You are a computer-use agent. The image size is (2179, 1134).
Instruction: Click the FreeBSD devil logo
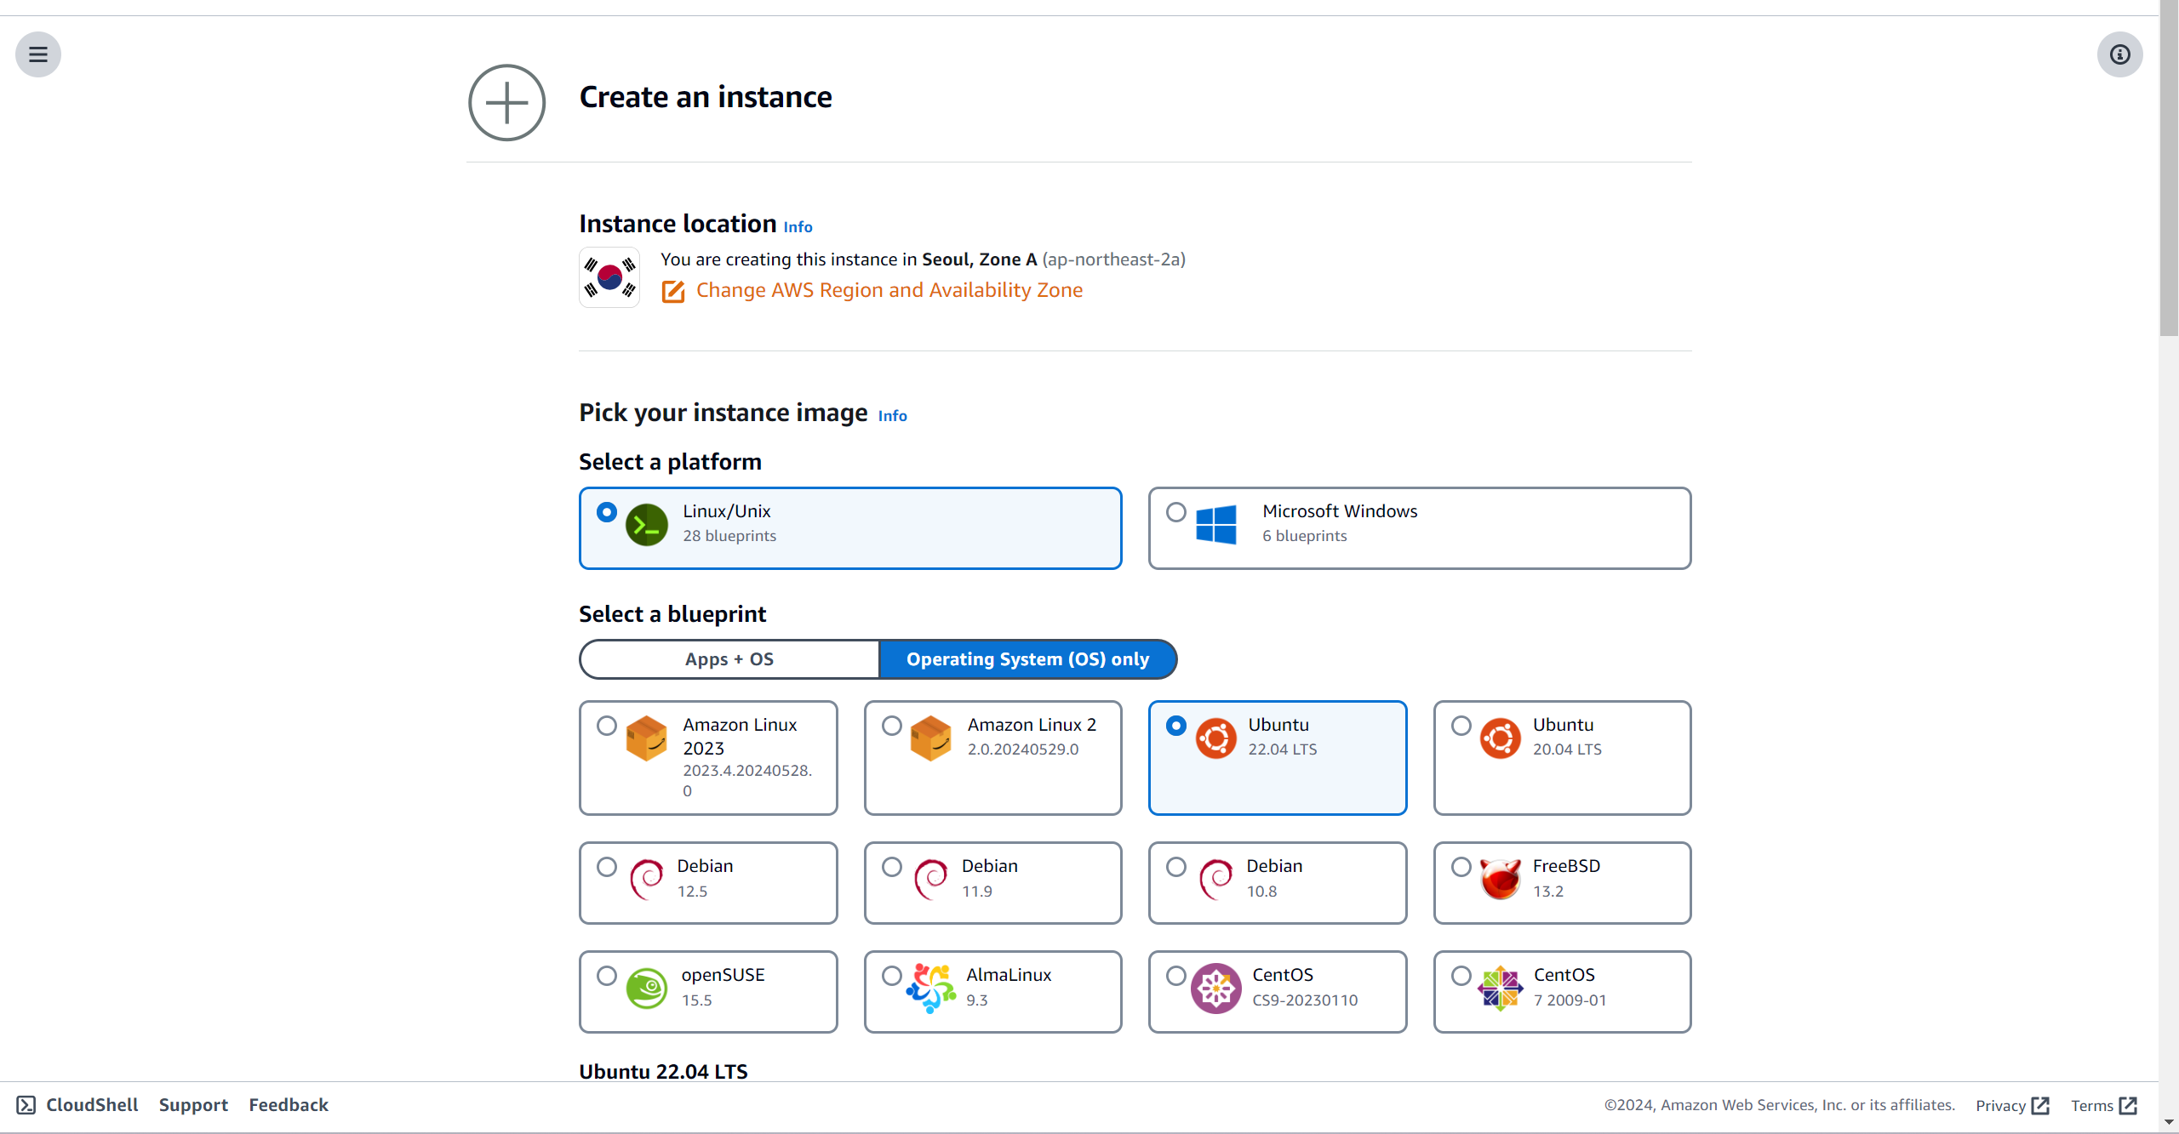1500,880
